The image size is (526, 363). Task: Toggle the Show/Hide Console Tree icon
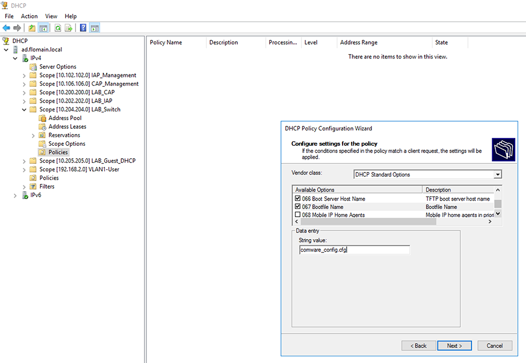click(x=43, y=28)
